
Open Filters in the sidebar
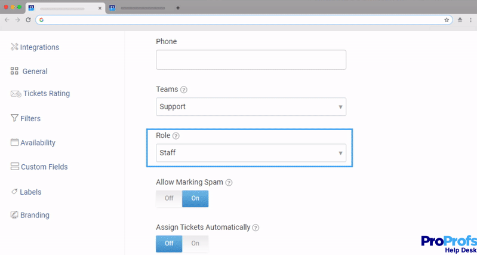[30, 118]
